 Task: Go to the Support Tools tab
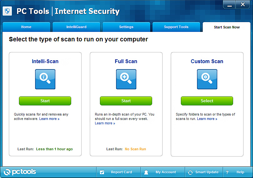tap(176, 27)
